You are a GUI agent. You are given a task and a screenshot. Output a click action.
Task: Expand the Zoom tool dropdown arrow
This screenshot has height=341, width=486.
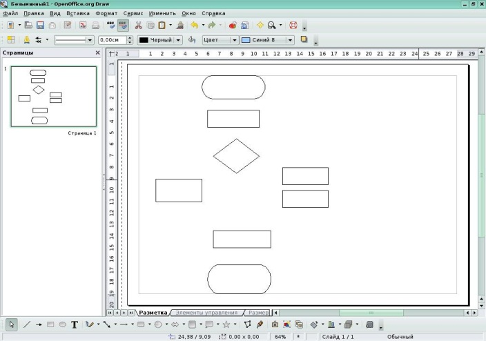[x=281, y=26]
